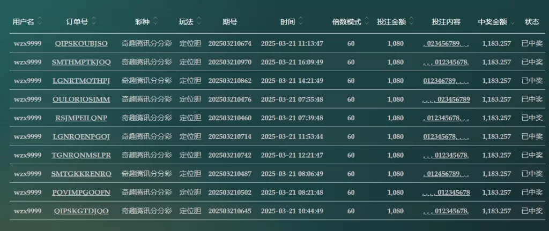Open order link TGNRQNMSLPR

coord(81,155)
